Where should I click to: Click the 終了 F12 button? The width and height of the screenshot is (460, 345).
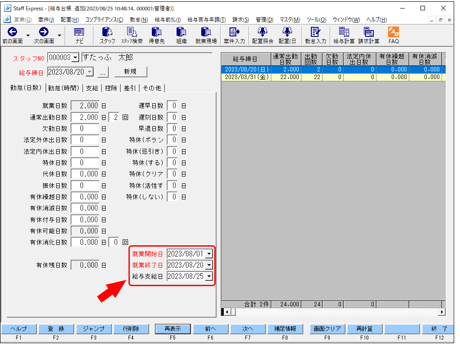(438, 329)
